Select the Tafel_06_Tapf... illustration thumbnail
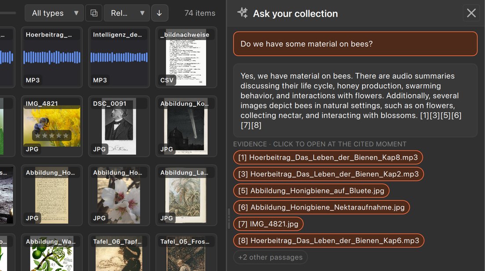This screenshot has height=271, width=485. point(119,253)
